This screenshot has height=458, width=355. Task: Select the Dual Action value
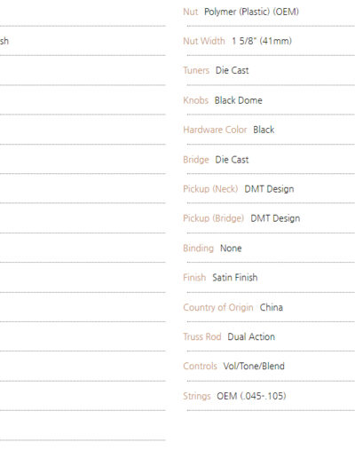[x=251, y=336]
